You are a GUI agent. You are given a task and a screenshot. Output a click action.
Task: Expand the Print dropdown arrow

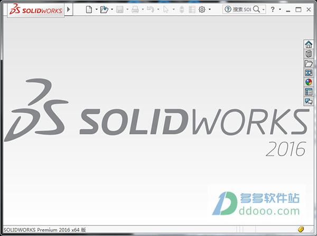[143, 10]
